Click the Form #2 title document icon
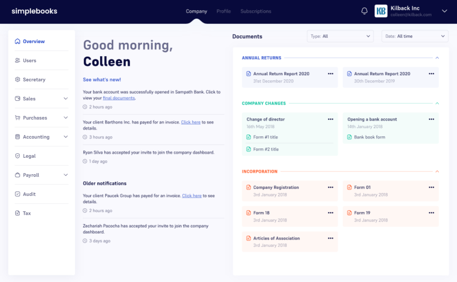 point(249,149)
